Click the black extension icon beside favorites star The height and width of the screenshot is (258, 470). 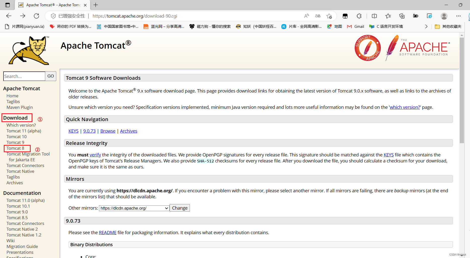click(345, 16)
